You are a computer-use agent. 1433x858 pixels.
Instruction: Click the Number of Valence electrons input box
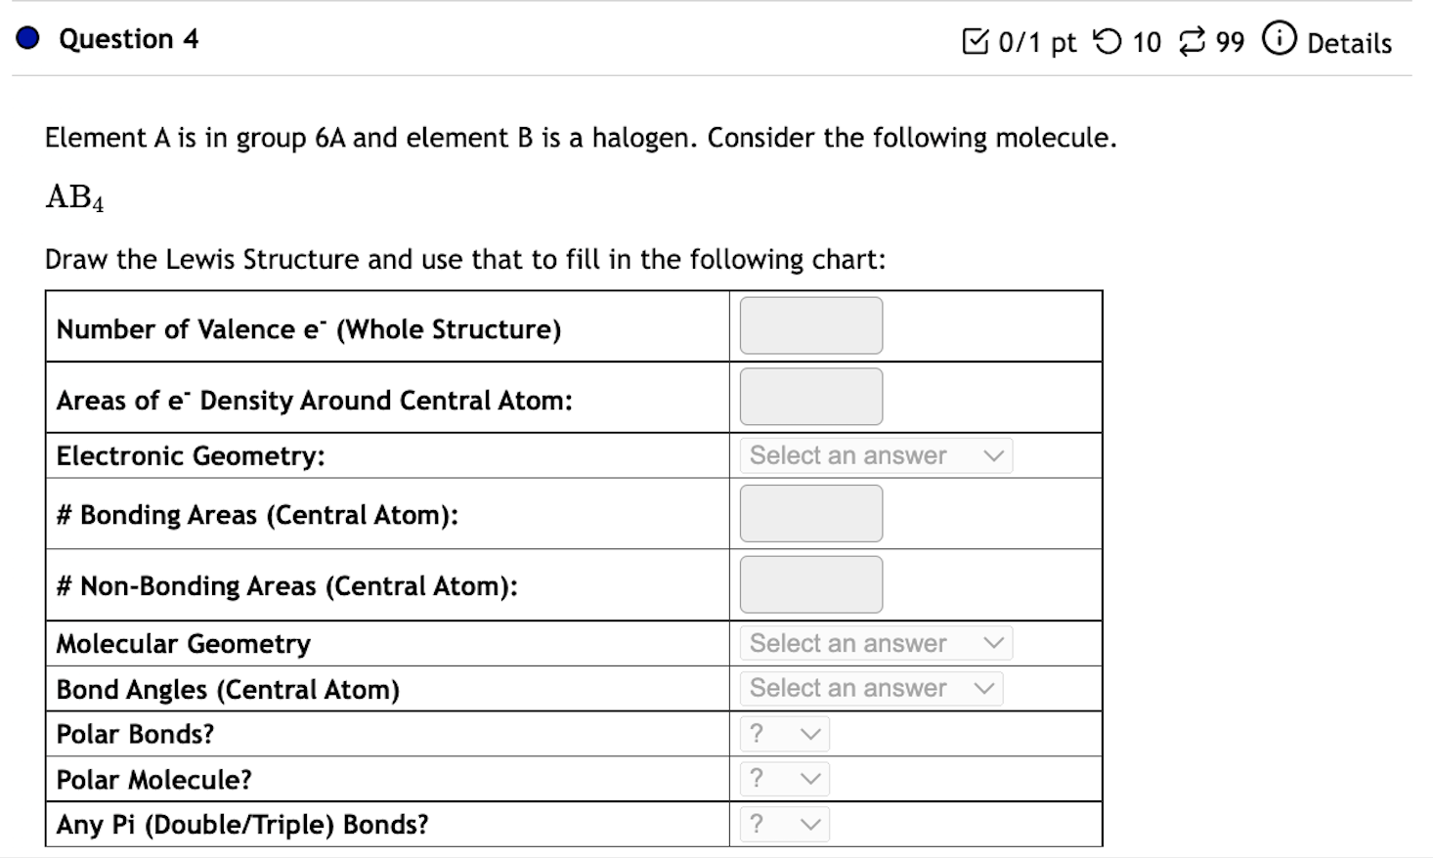(810, 325)
